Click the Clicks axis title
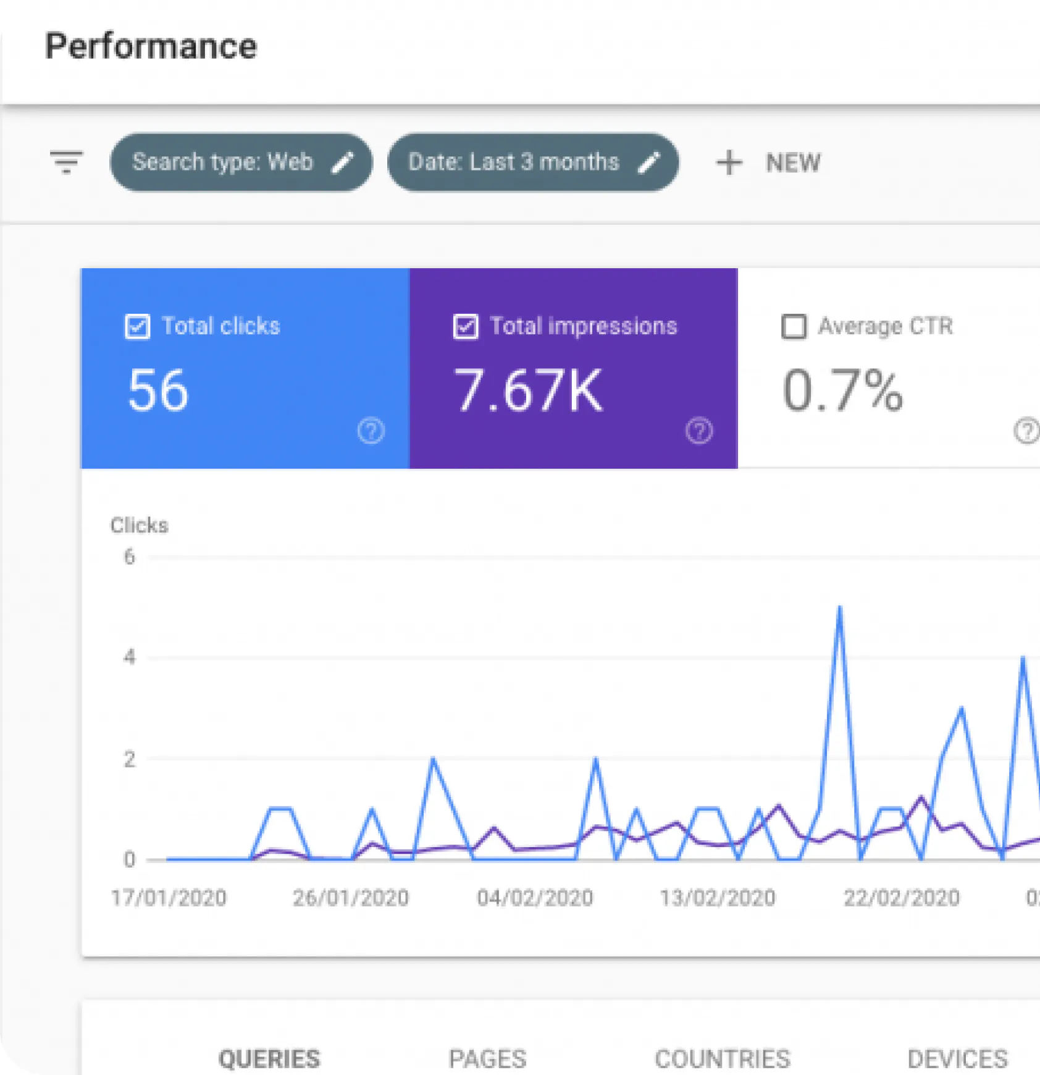The height and width of the screenshot is (1075, 1040). point(139,525)
